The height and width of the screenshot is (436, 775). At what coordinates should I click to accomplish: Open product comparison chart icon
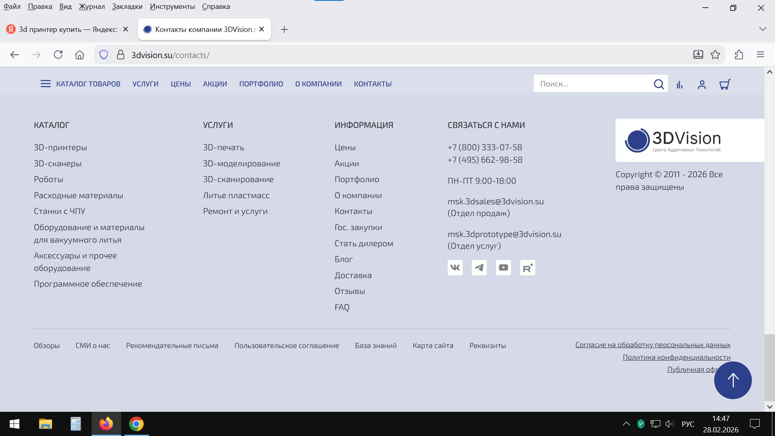tap(680, 84)
